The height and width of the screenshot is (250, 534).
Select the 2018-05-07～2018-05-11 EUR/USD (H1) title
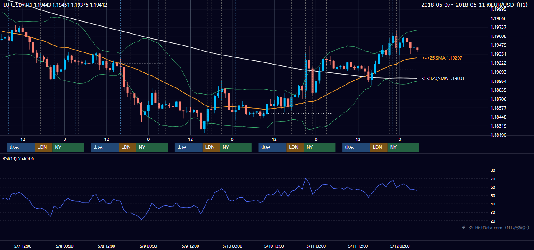click(475, 5)
